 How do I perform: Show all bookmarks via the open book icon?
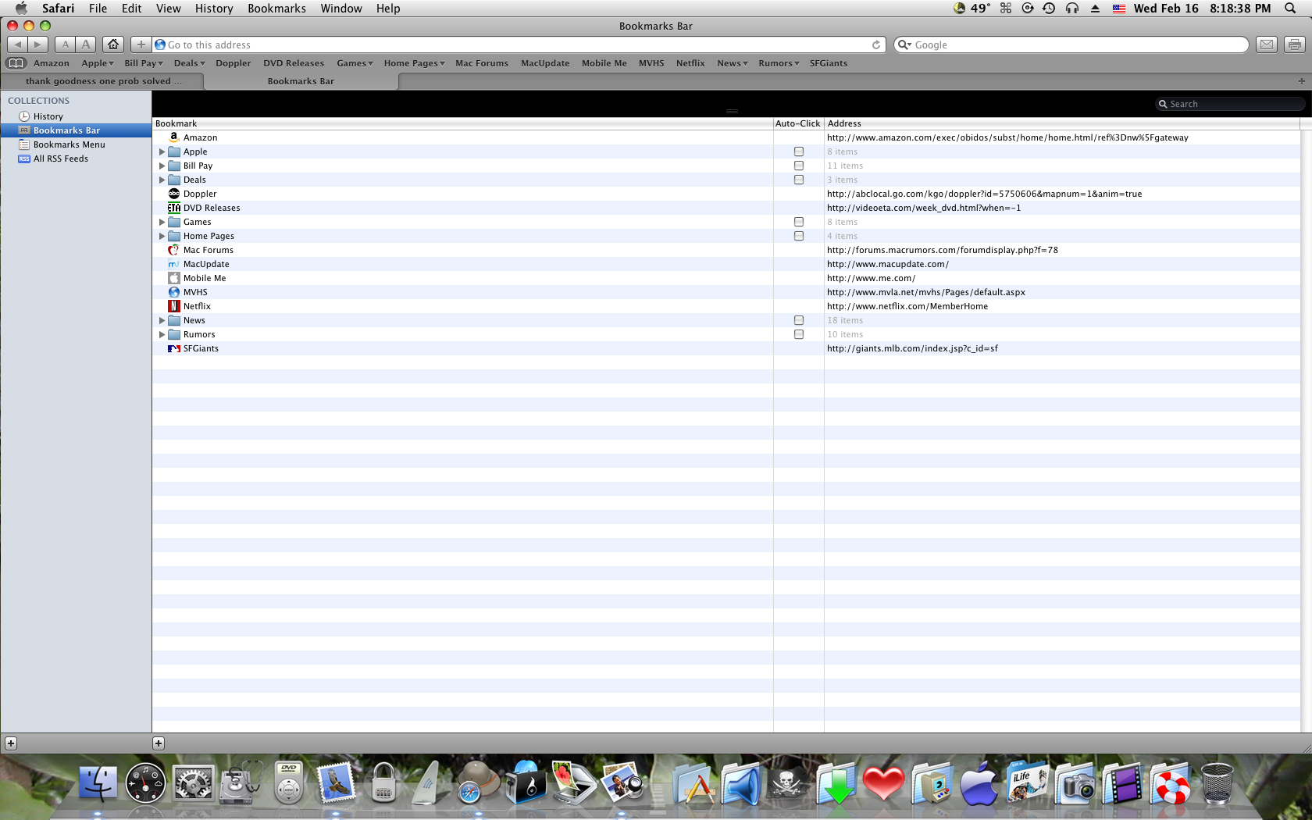pos(16,63)
